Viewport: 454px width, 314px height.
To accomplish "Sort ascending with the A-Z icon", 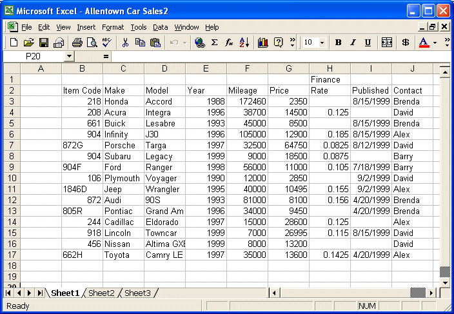I will [244, 43].
